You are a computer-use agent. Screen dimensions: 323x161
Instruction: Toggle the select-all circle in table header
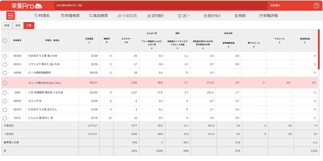pyautogui.click(x=5, y=41)
